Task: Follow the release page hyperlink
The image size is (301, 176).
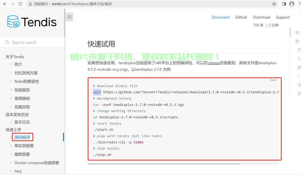Action: 213,63
